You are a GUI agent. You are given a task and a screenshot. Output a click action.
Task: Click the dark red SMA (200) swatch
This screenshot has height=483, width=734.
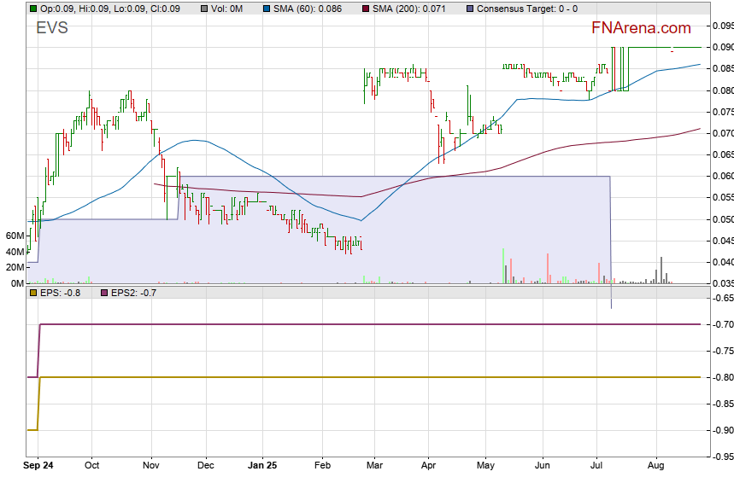tap(366, 9)
